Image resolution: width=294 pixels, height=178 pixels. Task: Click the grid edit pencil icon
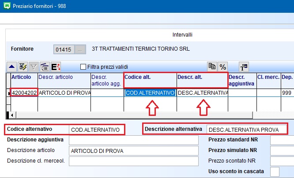click(x=23, y=67)
